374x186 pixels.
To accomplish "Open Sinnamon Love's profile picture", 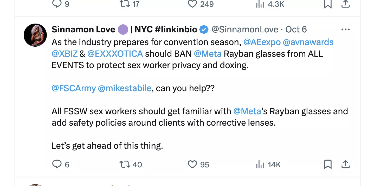I will [35, 35].
